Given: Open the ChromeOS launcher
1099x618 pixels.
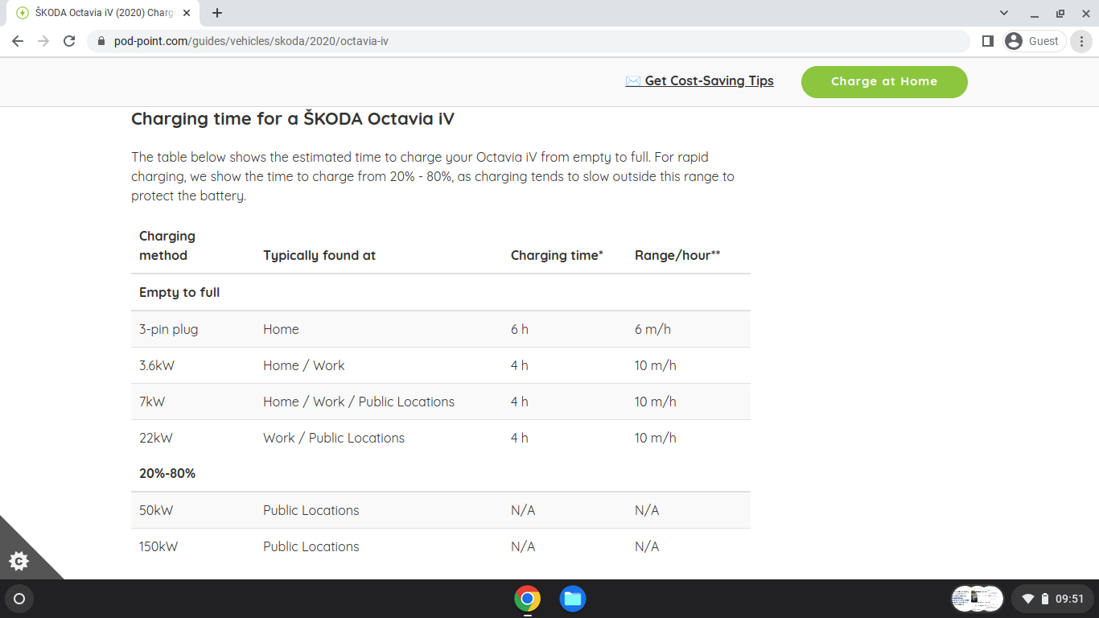Looking at the screenshot, I should point(19,599).
